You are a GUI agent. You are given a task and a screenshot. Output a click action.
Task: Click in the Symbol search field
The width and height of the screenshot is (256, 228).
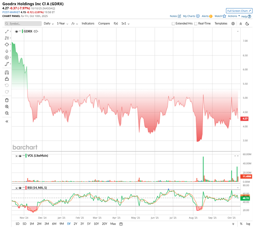[23, 24]
